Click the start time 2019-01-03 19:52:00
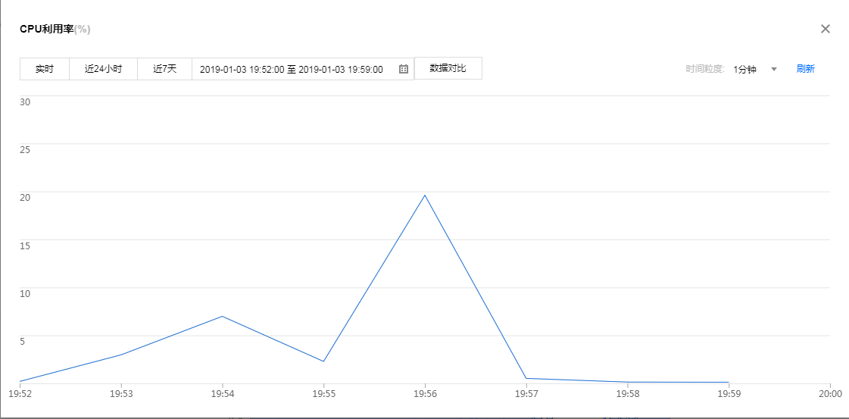 [242, 69]
